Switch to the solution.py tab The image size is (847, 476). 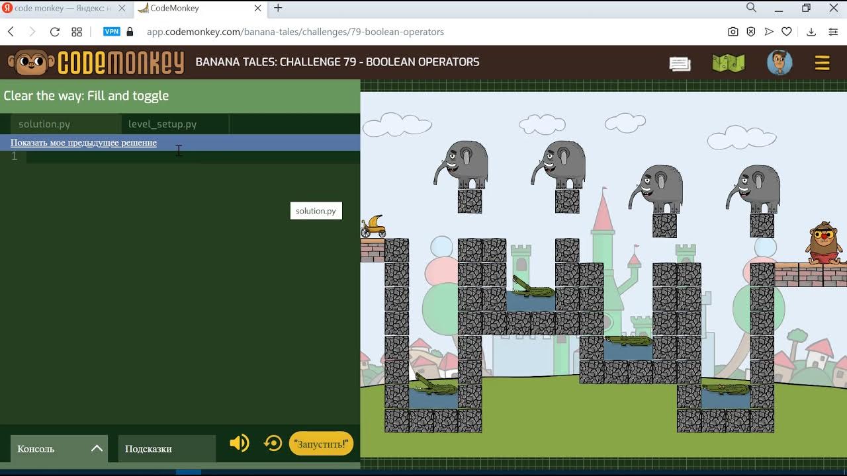[x=65, y=124]
